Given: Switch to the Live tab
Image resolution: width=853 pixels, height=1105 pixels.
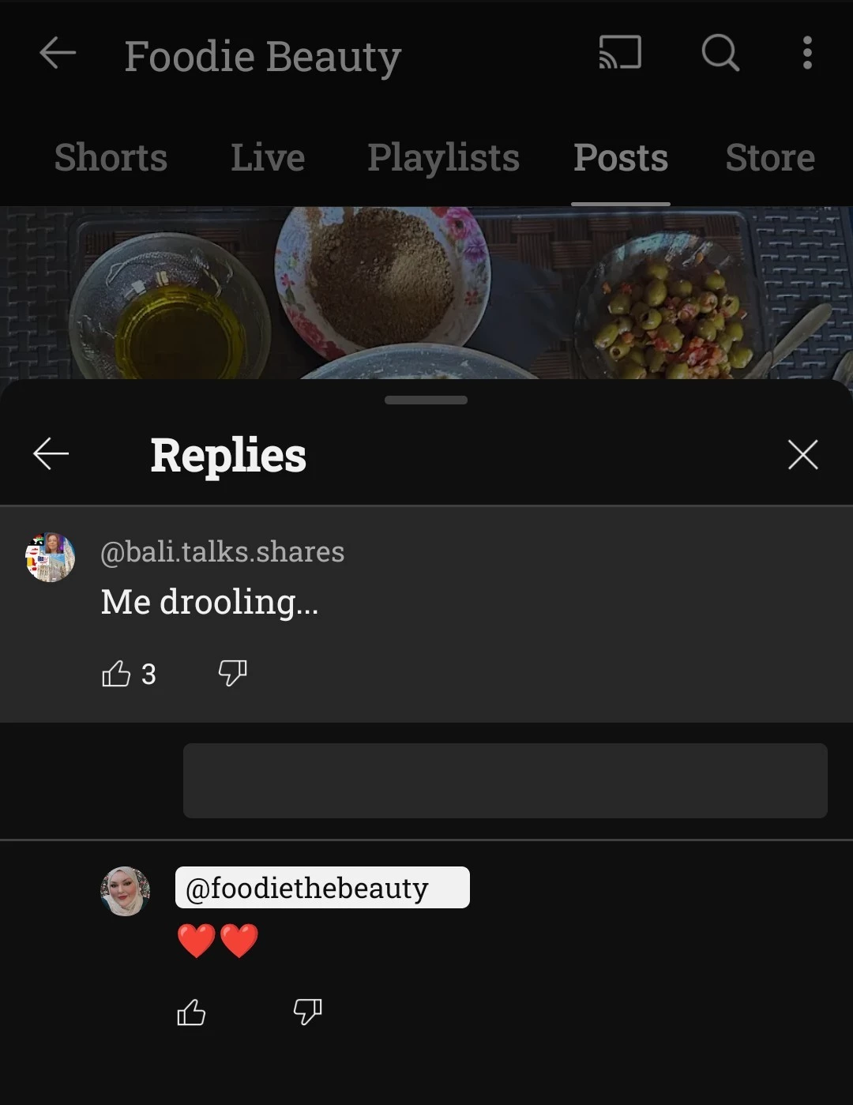Looking at the screenshot, I should coord(268,157).
